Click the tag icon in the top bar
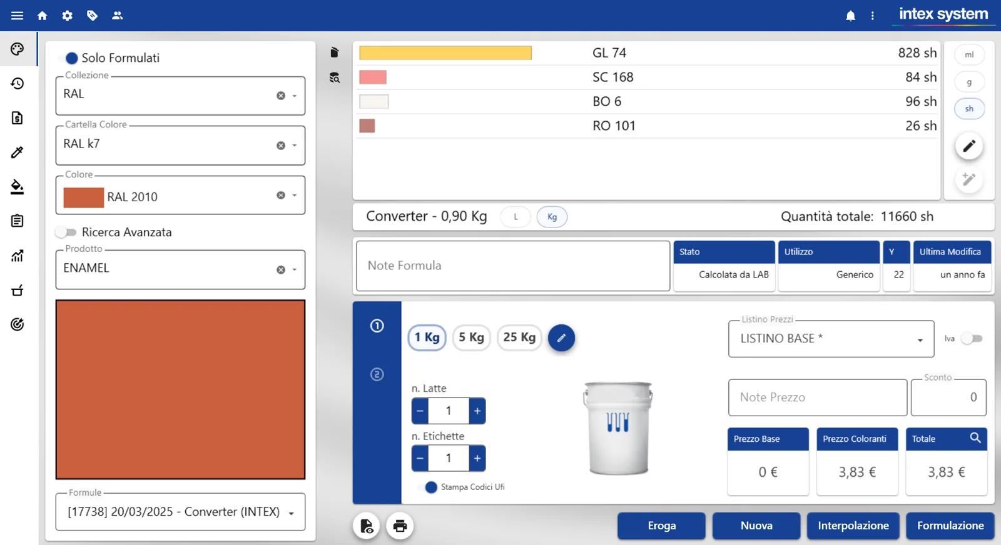This screenshot has height=545, width=1001. 92,16
